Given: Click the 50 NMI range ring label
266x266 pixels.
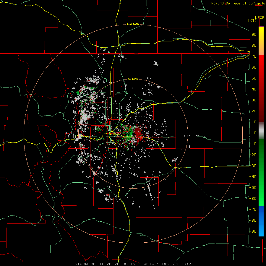Looking at the screenshot, I should point(133,79).
